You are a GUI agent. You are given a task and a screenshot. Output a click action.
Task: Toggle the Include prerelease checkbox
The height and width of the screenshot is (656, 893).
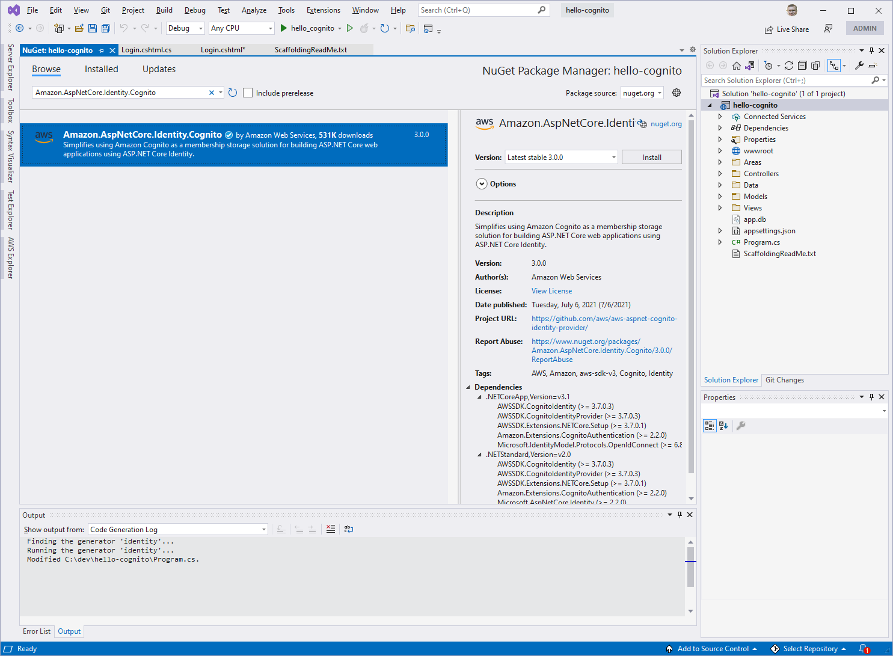pos(248,93)
